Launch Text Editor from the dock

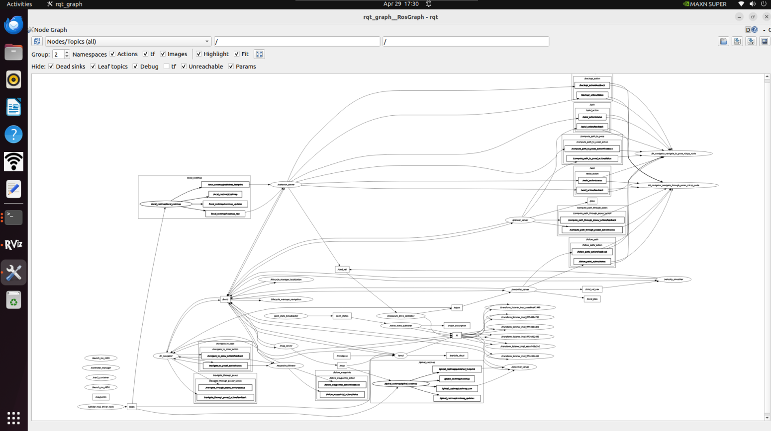click(13, 189)
